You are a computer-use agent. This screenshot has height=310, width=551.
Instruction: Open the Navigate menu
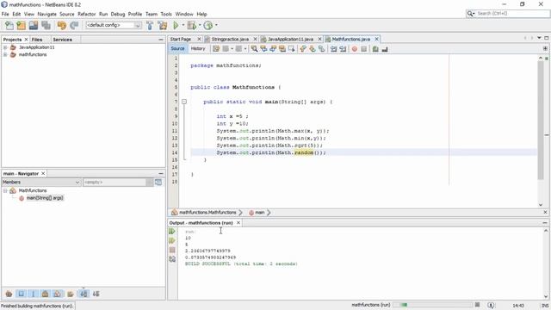[x=46, y=14]
